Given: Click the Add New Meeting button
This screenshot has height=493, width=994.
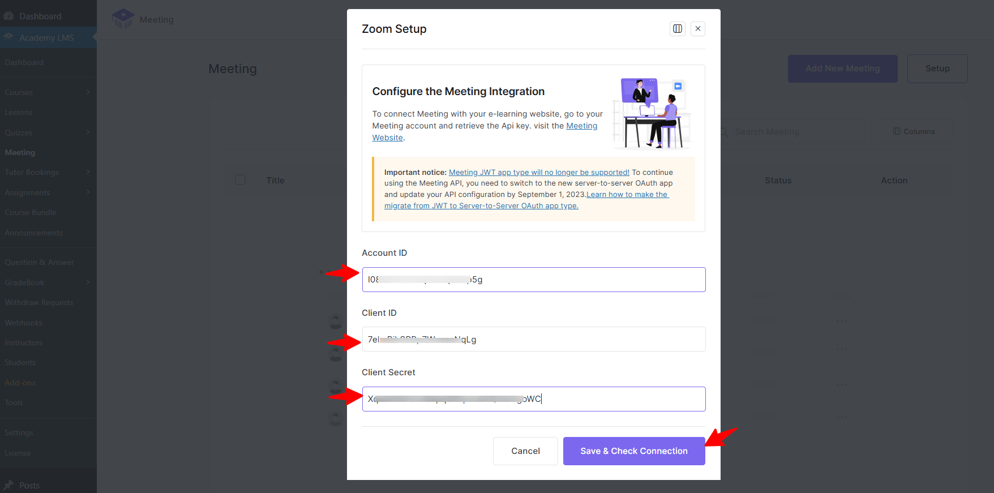Looking at the screenshot, I should coord(842,68).
